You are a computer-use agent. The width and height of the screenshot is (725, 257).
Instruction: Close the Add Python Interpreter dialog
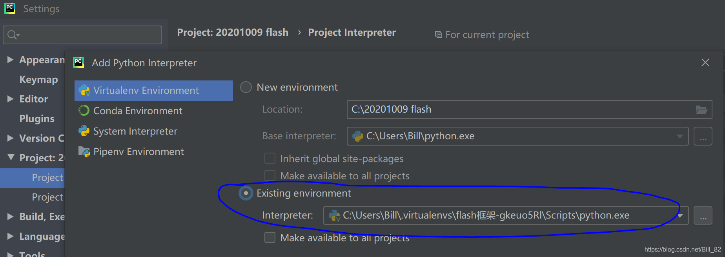click(705, 62)
